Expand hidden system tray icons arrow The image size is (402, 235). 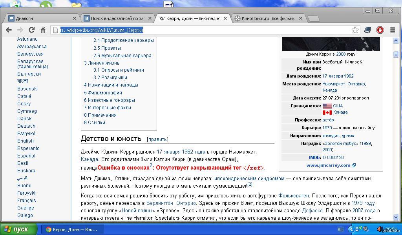pos(352,230)
